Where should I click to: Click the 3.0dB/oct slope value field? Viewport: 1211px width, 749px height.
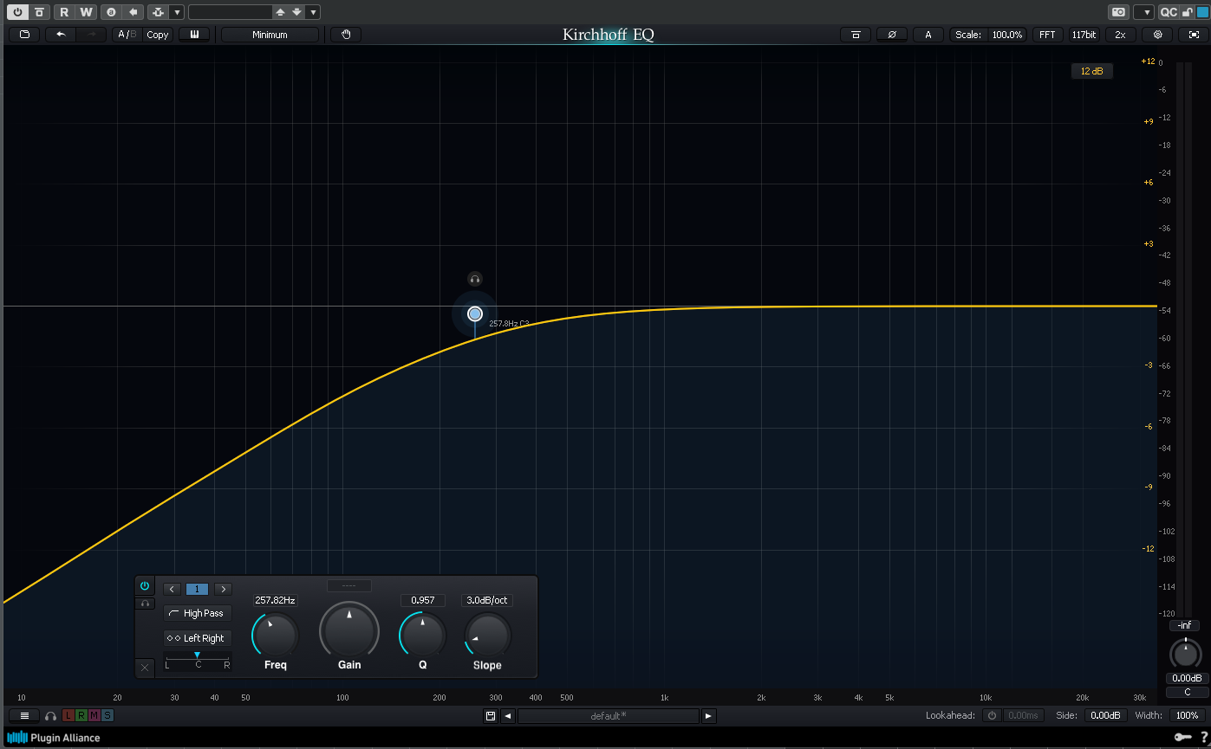tap(487, 600)
